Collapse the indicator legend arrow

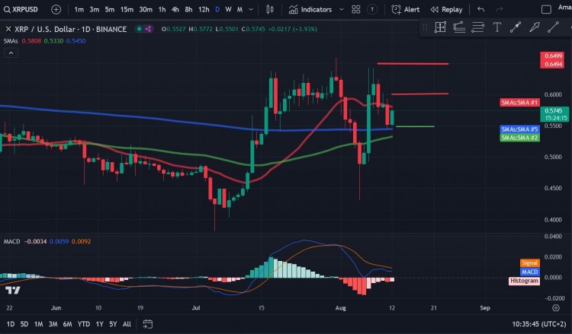[x=11, y=53]
